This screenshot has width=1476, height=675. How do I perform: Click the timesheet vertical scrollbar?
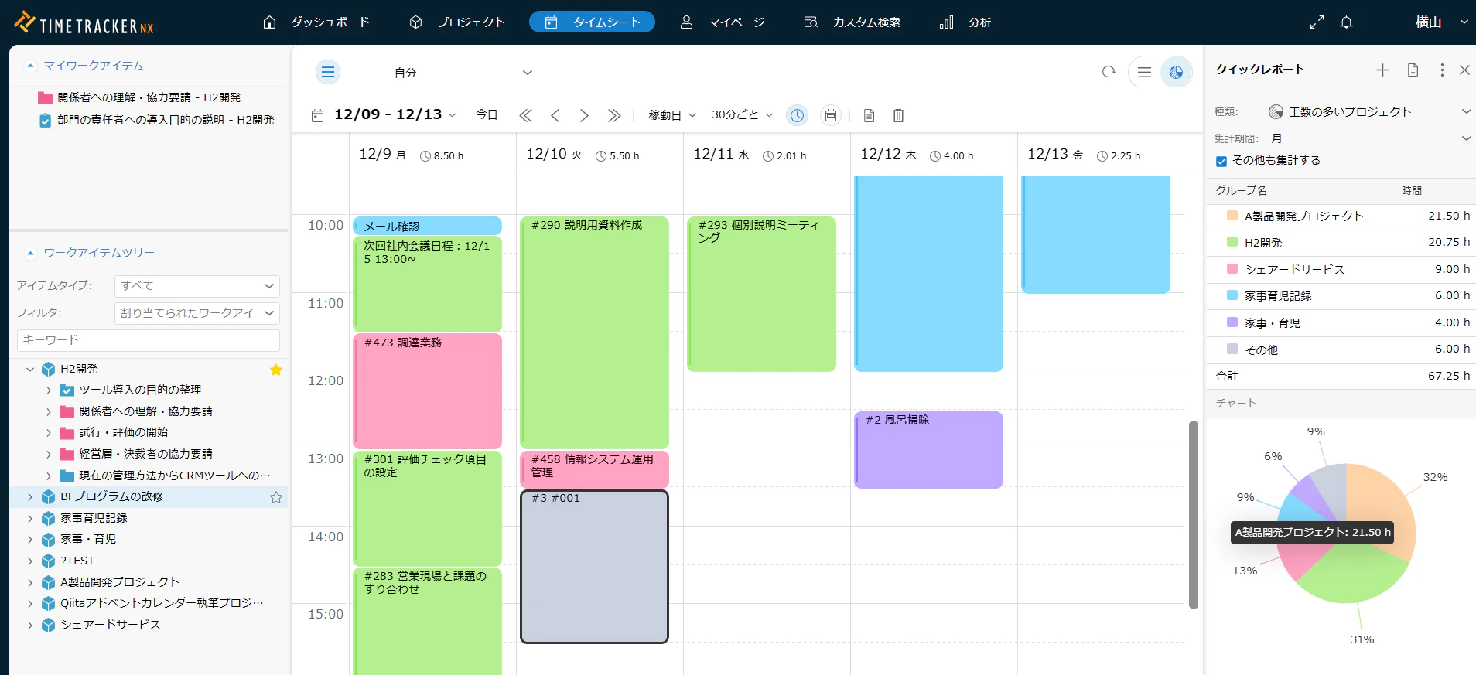(x=1193, y=514)
